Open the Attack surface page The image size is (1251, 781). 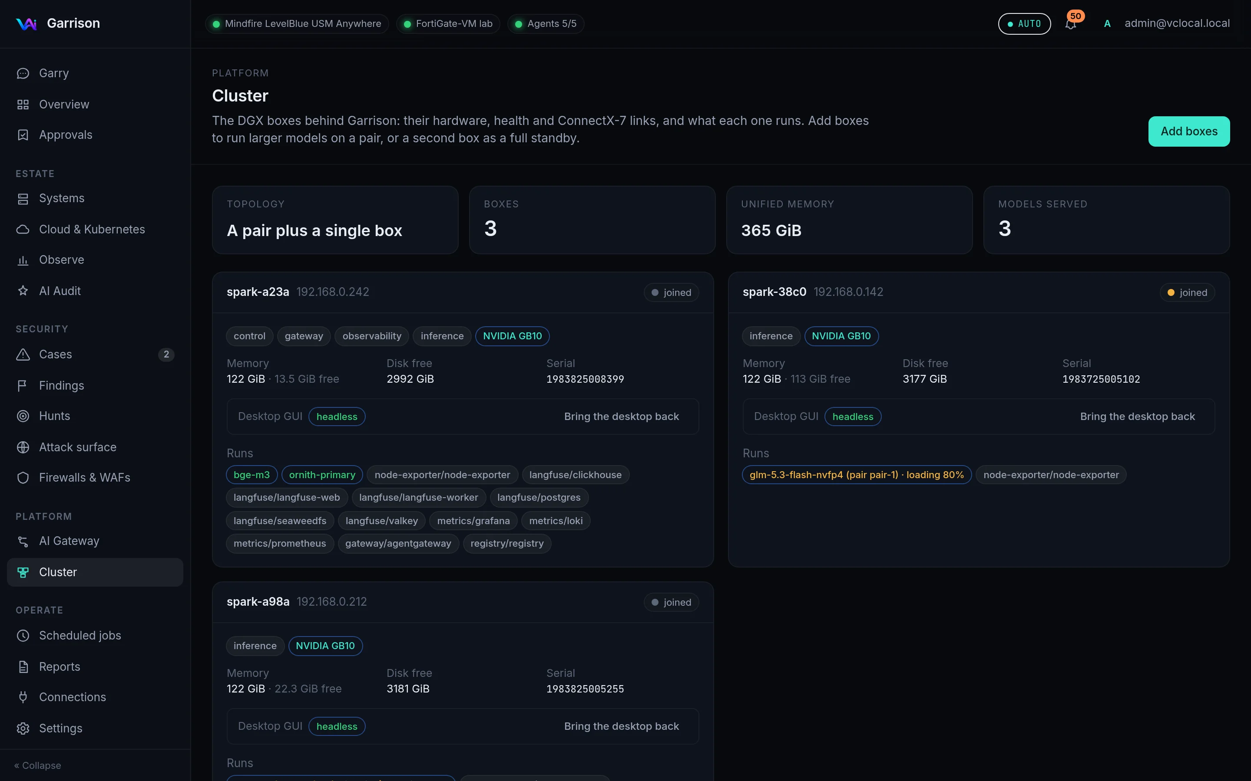coord(95,447)
